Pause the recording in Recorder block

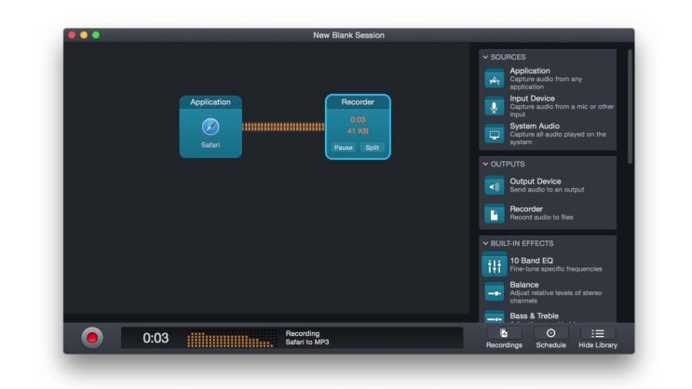coord(343,147)
